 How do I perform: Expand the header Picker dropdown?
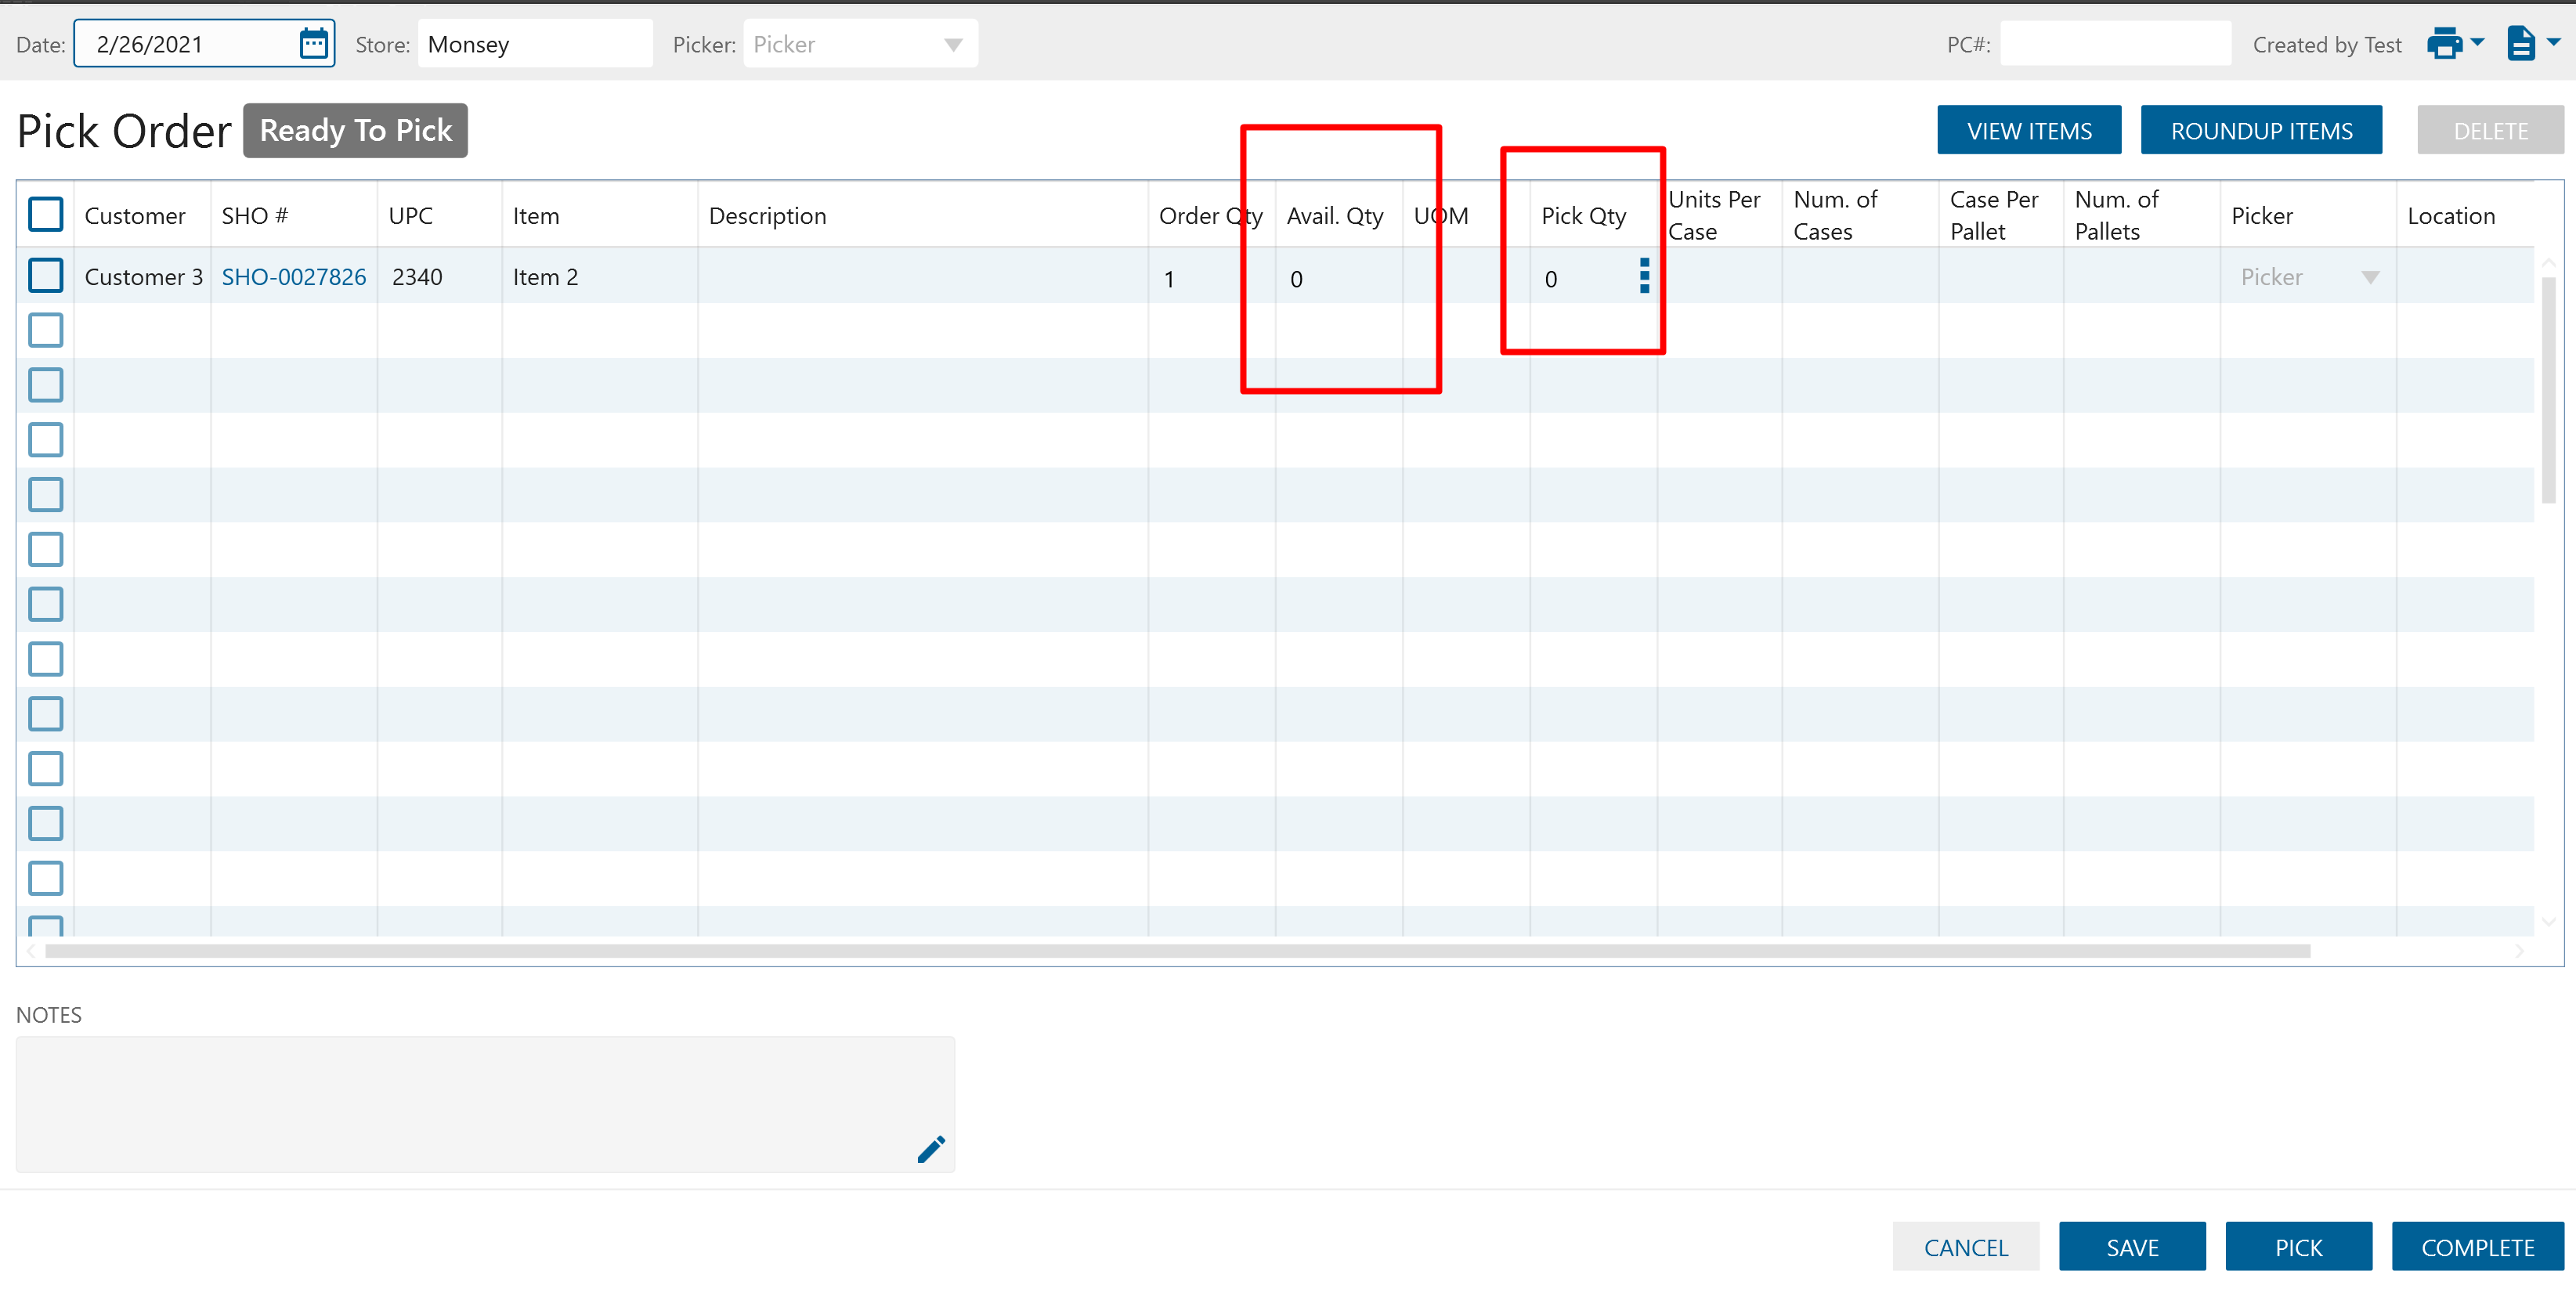coord(953,45)
